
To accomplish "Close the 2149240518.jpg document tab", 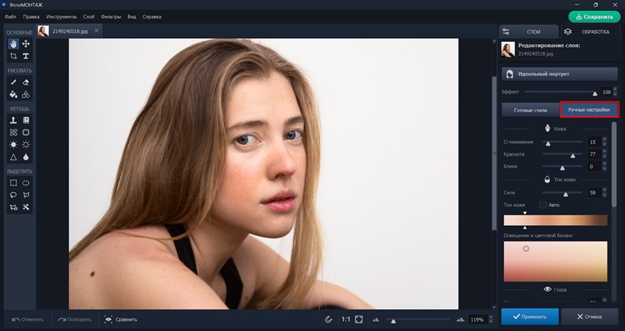I will point(97,31).
